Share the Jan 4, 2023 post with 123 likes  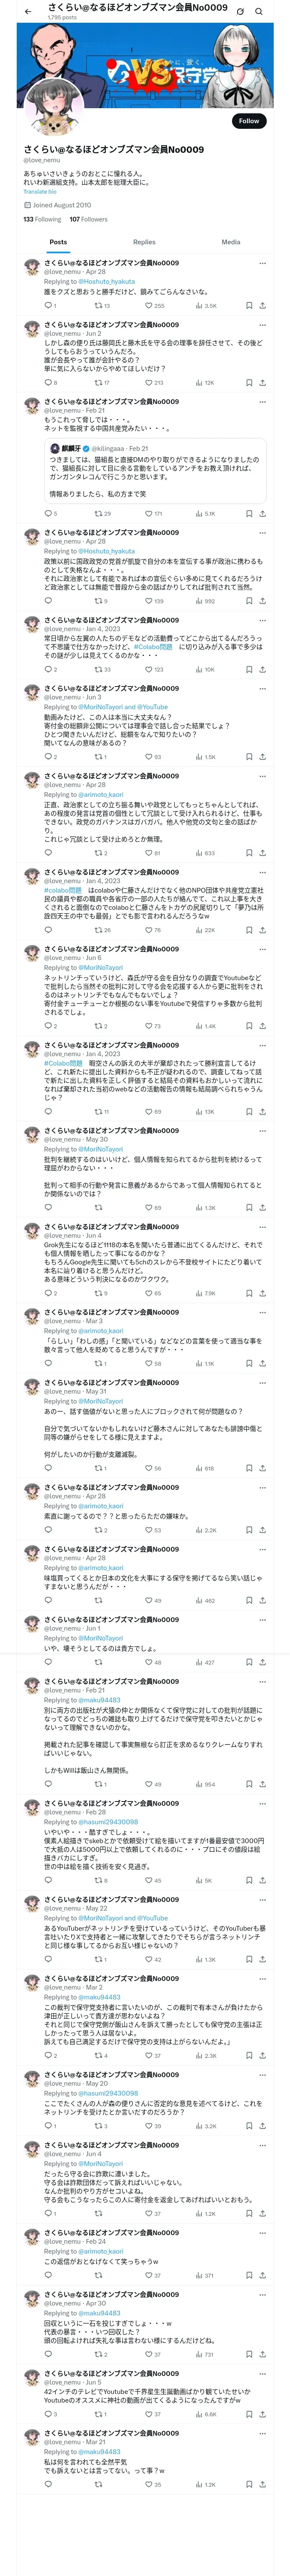click(x=262, y=669)
